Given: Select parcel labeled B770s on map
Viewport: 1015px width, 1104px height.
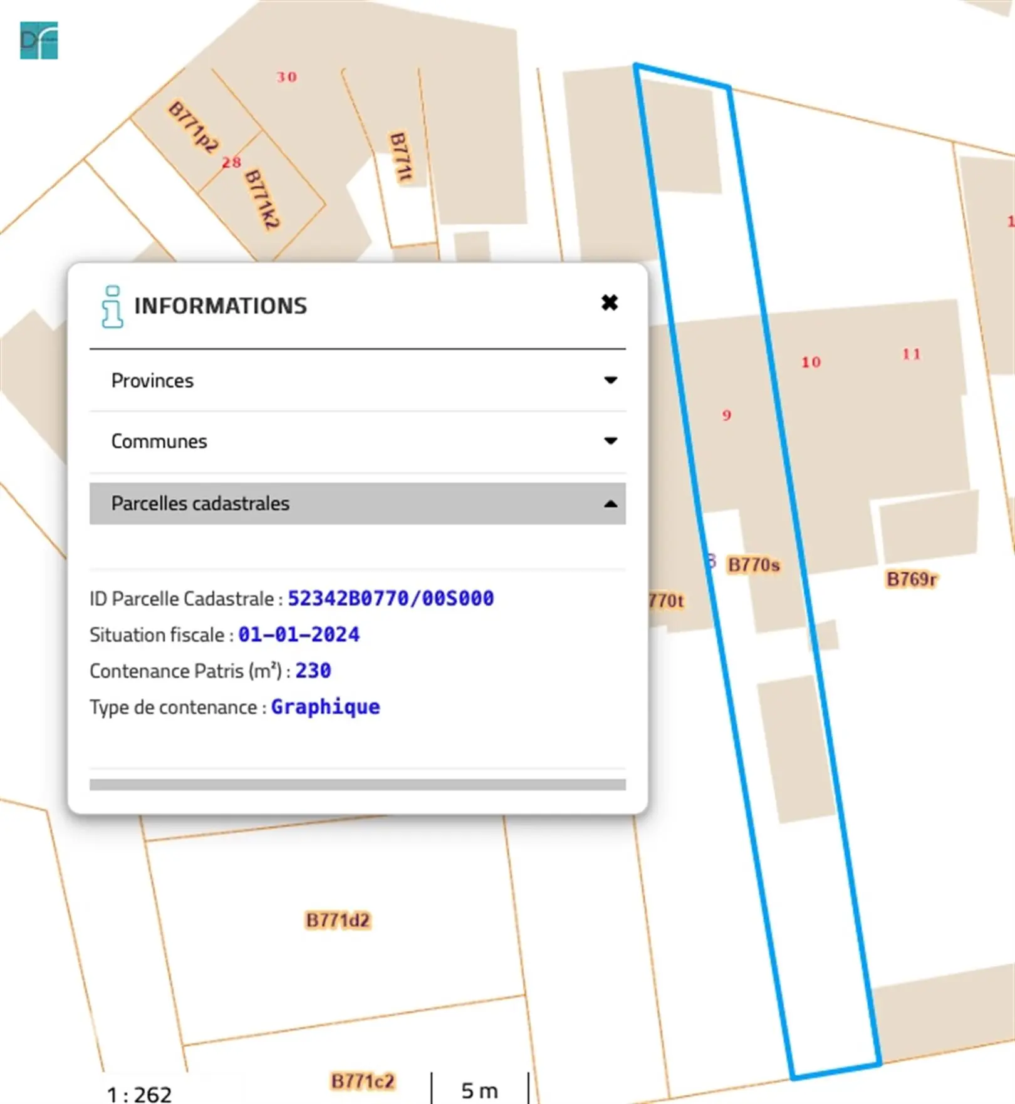Looking at the screenshot, I should [x=754, y=565].
